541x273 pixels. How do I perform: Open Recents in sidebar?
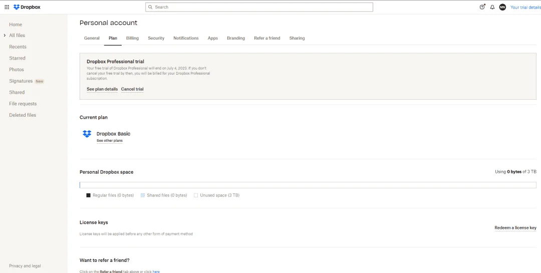(18, 47)
